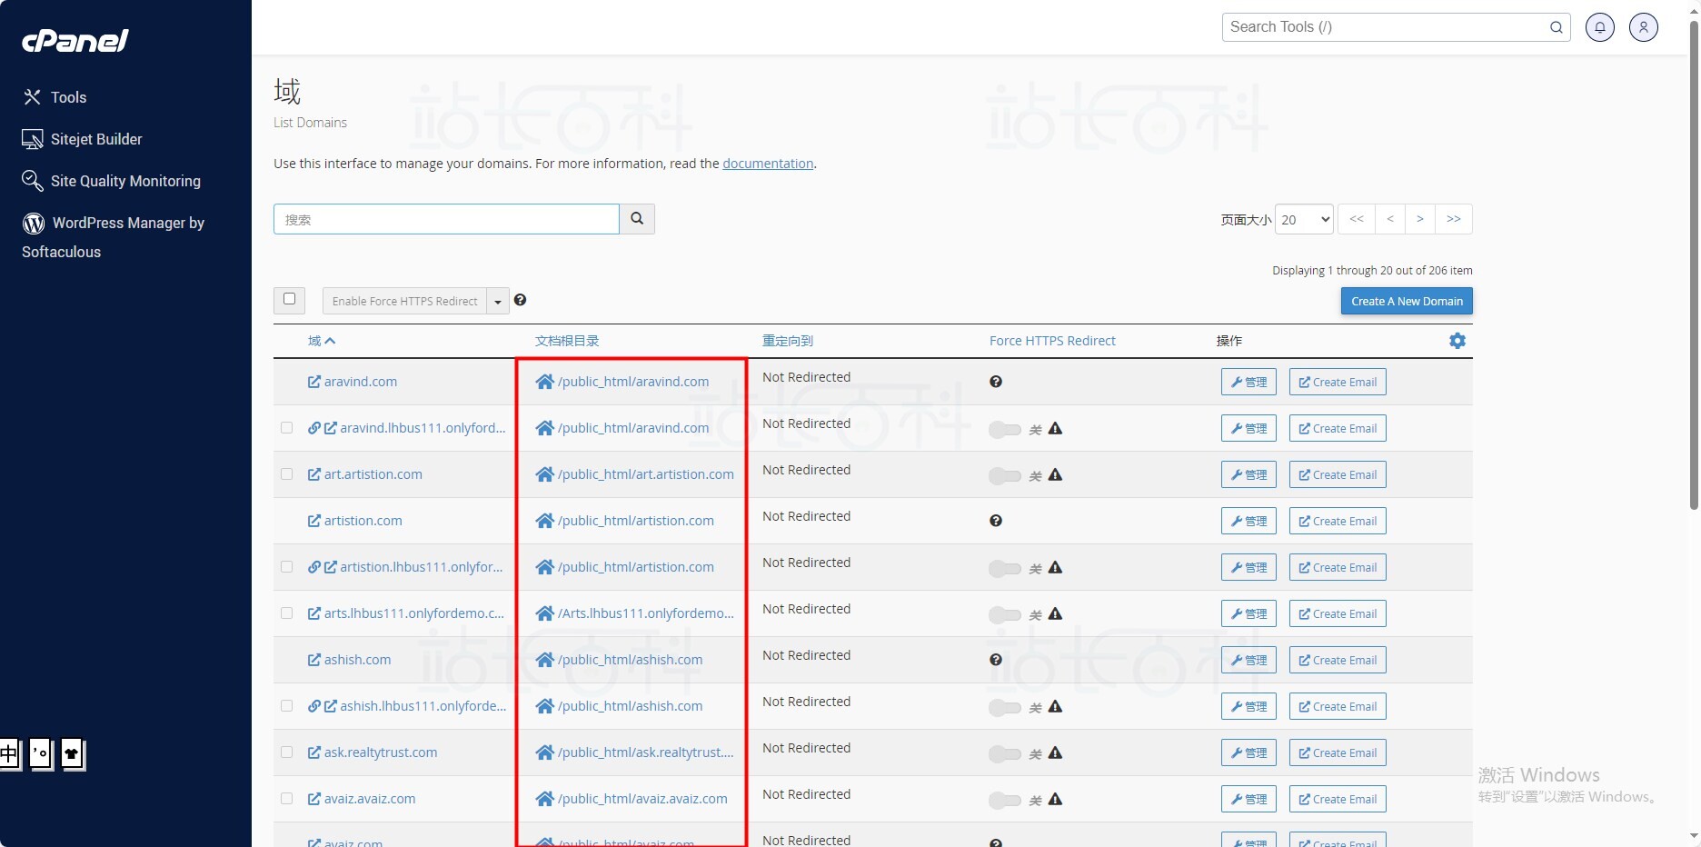The height and width of the screenshot is (847, 1701).
Task: Click home icon for /public_html/aravind.com
Action: coord(544,382)
